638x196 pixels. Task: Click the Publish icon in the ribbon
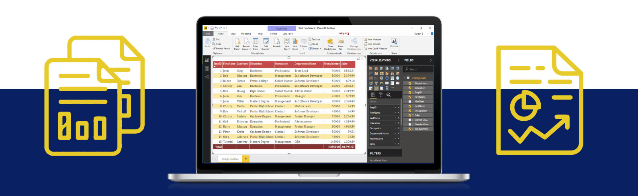click(394, 42)
